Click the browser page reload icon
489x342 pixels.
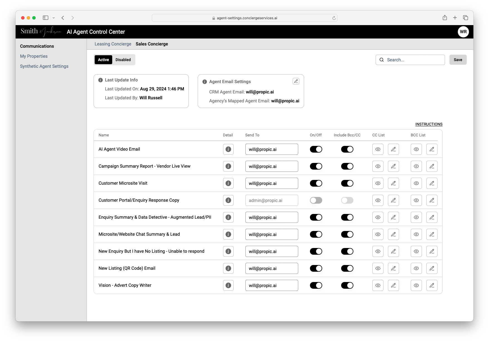tap(334, 18)
